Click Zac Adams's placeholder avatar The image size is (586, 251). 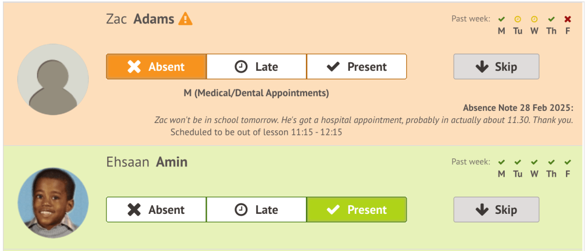pyautogui.click(x=53, y=79)
